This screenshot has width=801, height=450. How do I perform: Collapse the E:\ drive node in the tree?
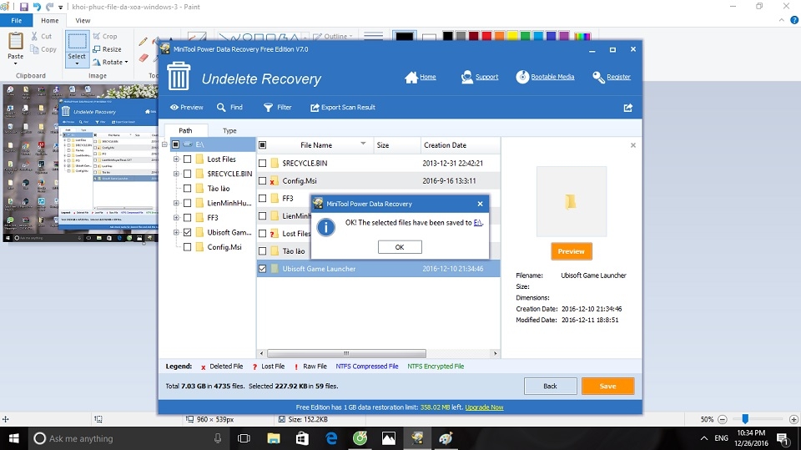click(x=164, y=144)
